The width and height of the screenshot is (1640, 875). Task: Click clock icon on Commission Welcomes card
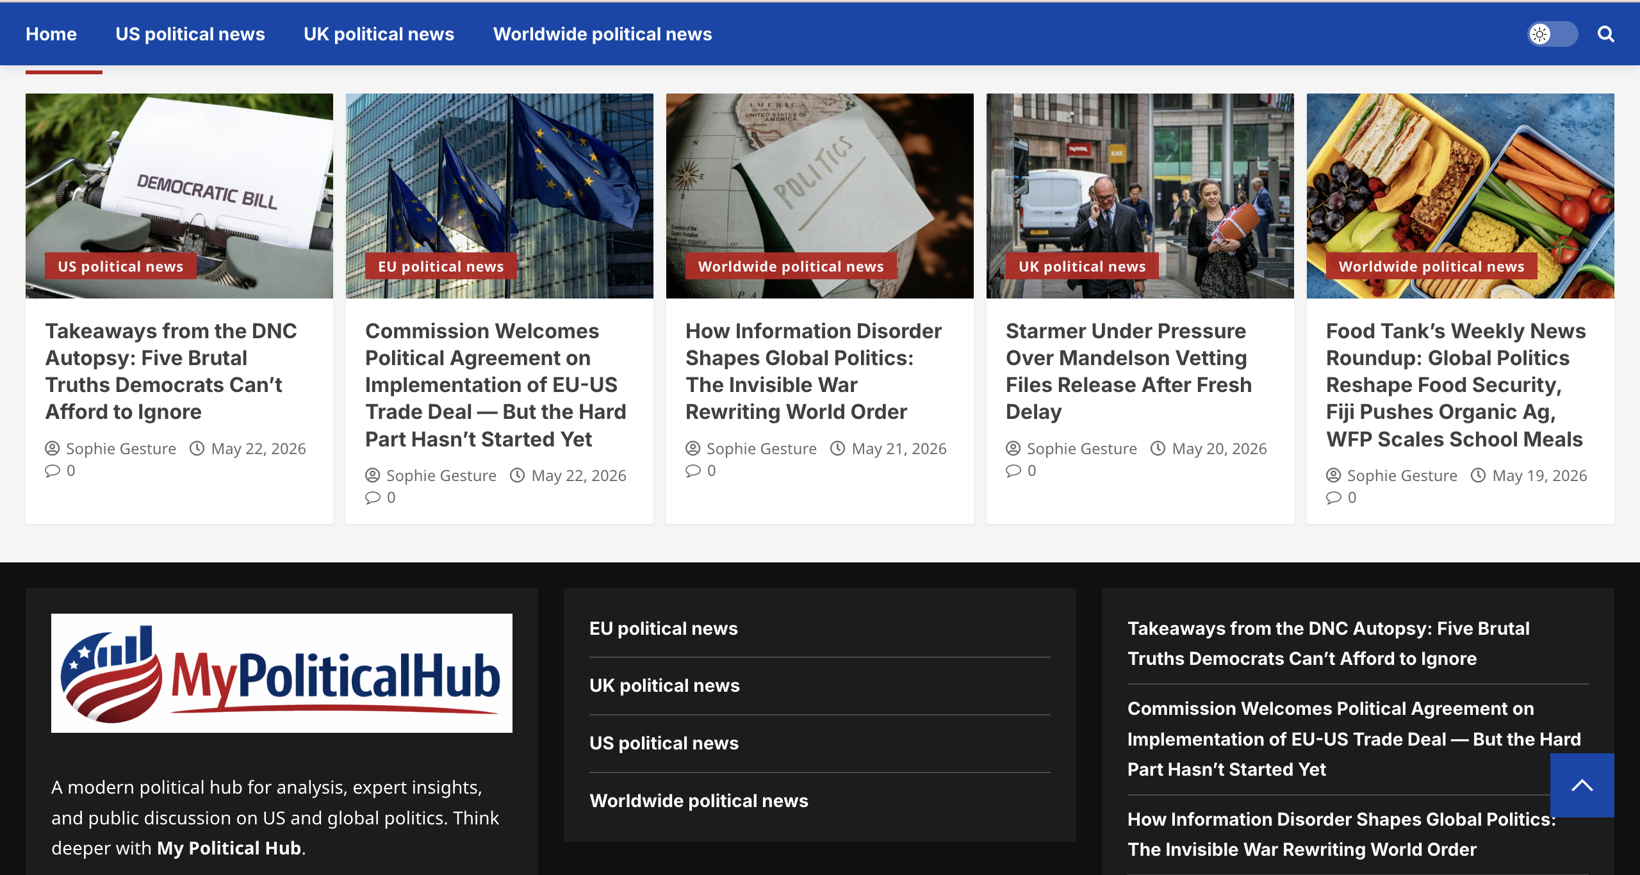tap(518, 475)
